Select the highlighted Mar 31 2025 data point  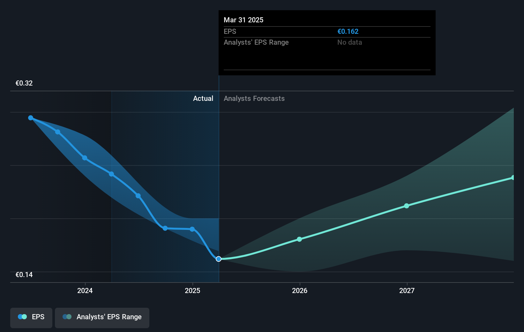tap(219, 259)
